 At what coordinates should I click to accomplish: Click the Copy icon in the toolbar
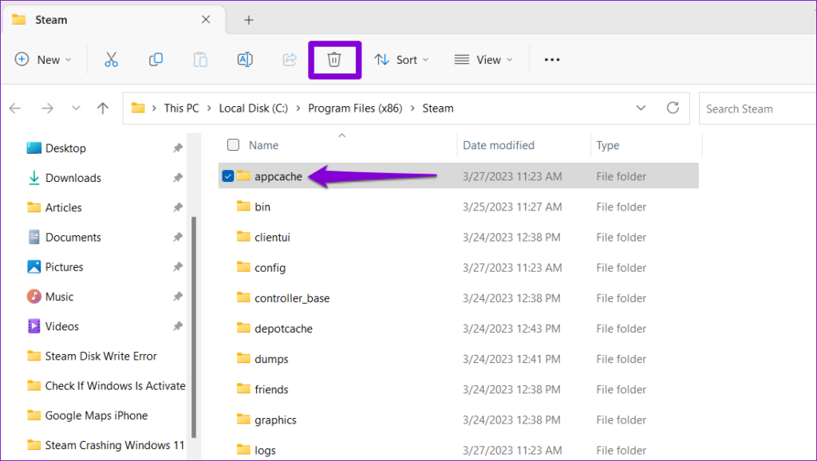coord(156,59)
